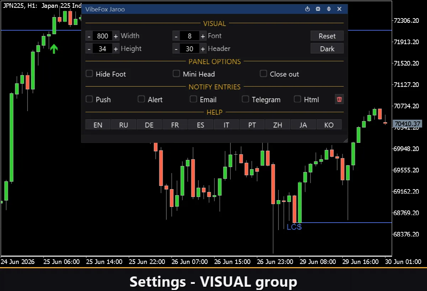Open settings via the gear icon
Viewport: 427px width, 291px height.
click(318, 9)
